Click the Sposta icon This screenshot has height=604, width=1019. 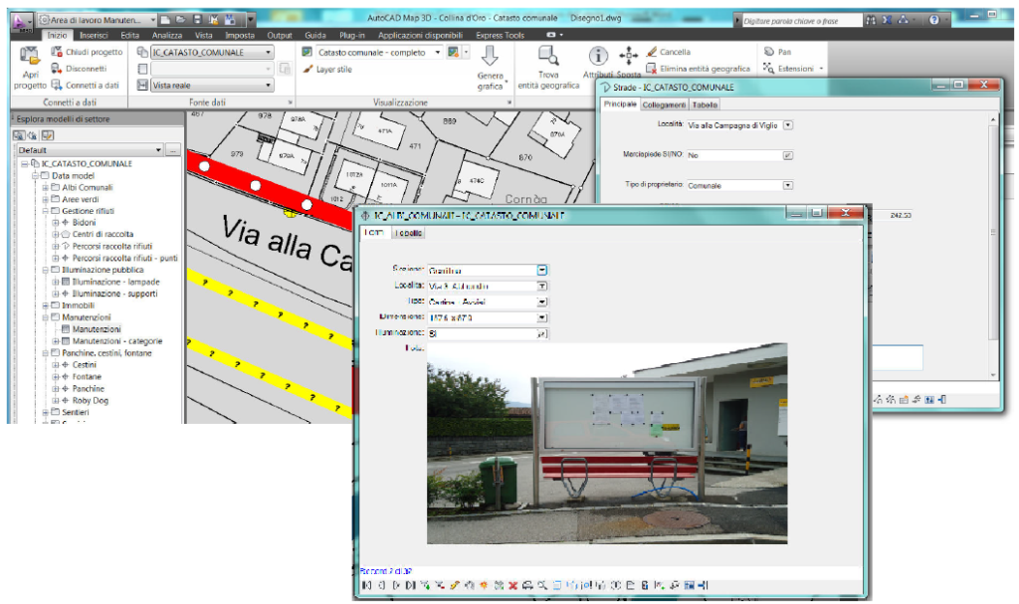pyautogui.click(x=628, y=55)
